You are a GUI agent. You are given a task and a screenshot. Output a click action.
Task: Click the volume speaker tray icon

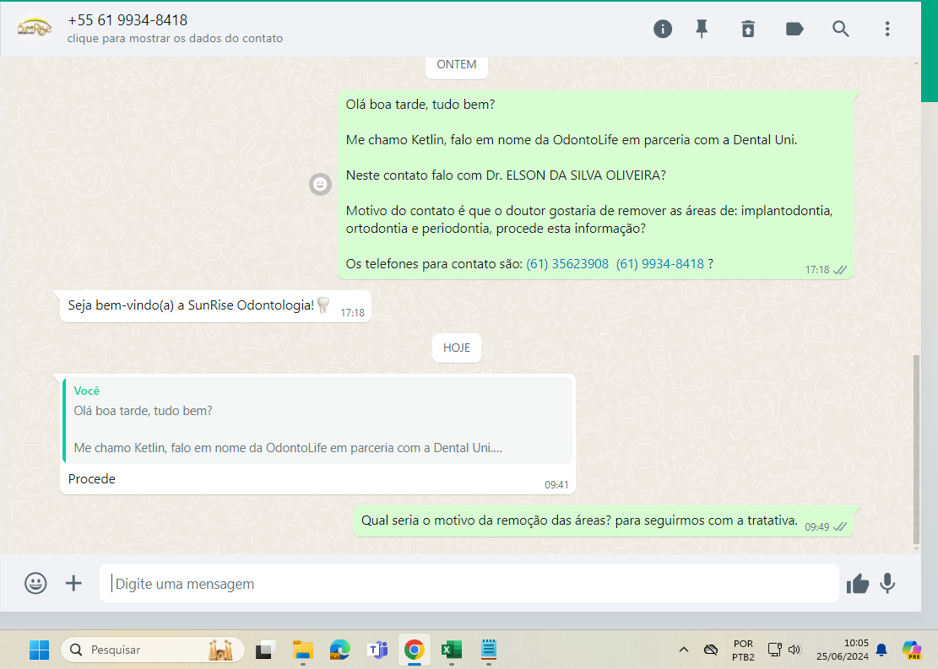(x=794, y=650)
